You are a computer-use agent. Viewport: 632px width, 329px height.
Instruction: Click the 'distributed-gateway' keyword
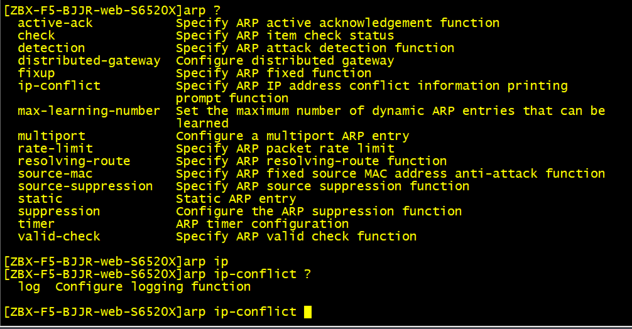(x=89, y=61)
